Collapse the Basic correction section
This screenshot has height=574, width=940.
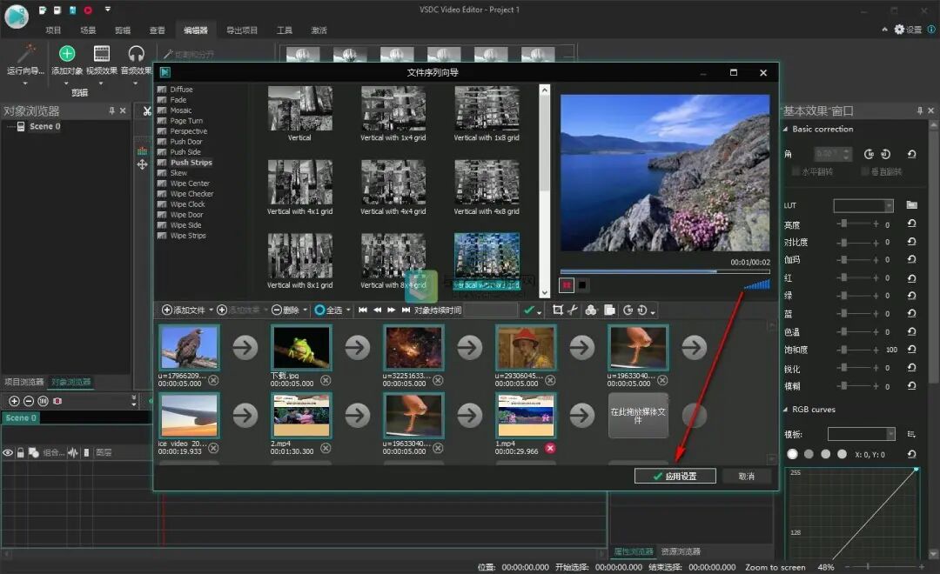point(787,130)
